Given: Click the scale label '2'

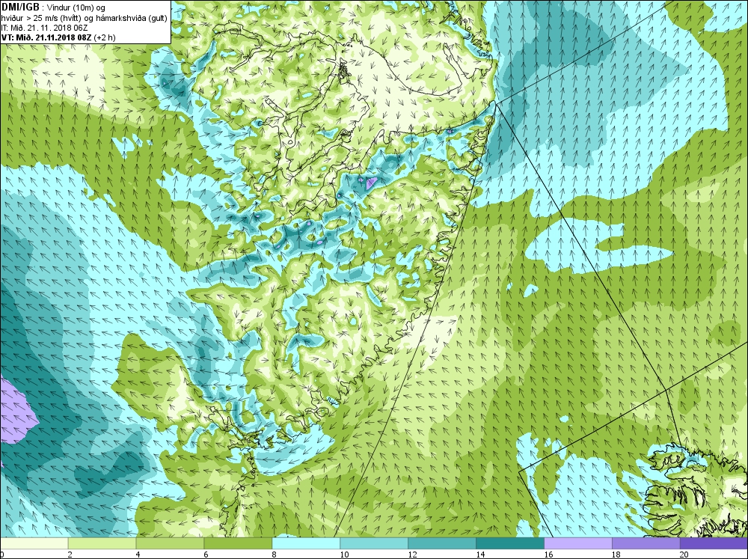Looking at the screenshot, I should coord(70,555).
